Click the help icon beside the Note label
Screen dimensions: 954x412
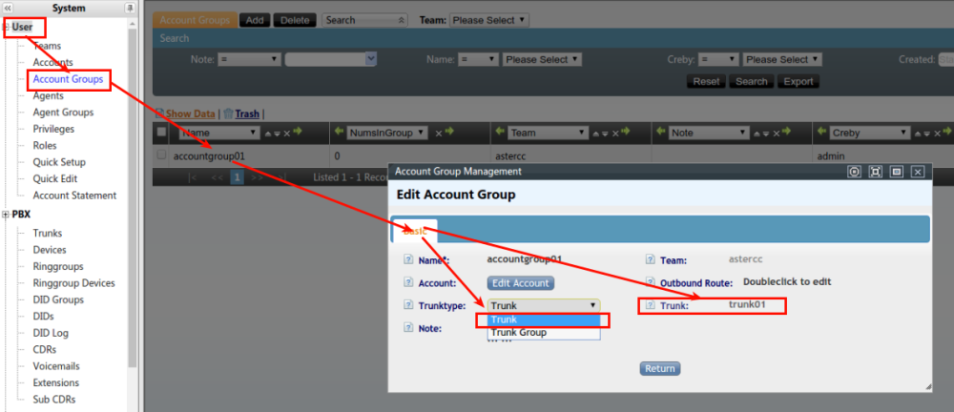click(x=408, y=328)
